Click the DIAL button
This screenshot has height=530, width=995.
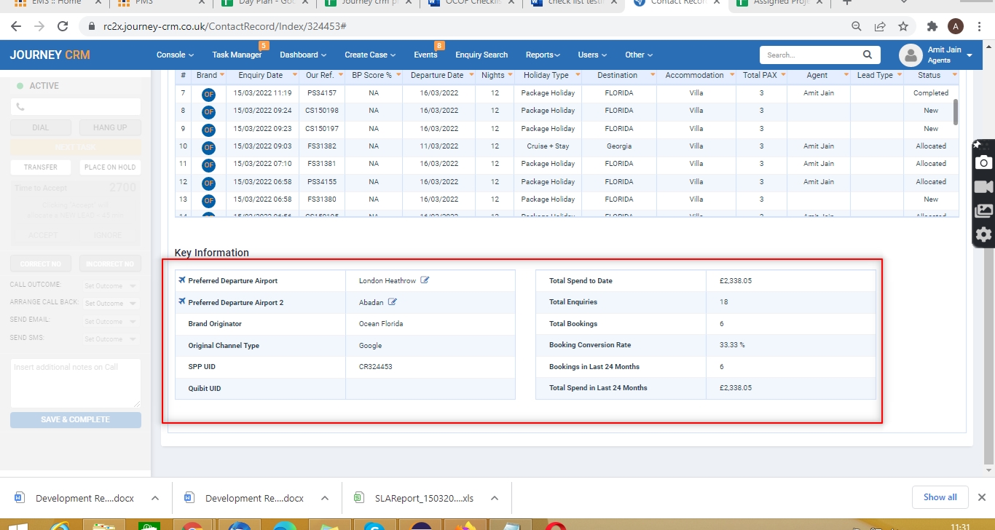click(41, 127)
